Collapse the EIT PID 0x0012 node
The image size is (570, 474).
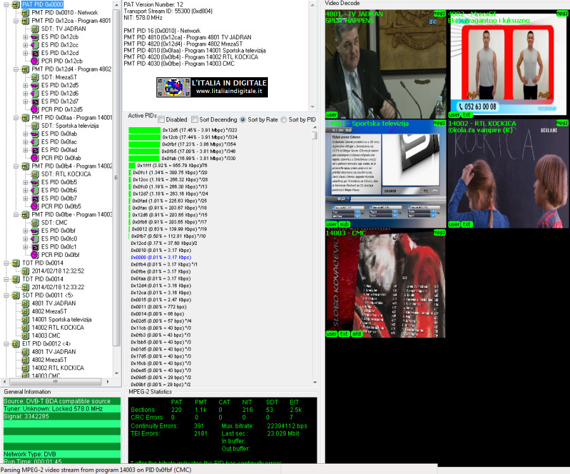(x=6, y=344)
